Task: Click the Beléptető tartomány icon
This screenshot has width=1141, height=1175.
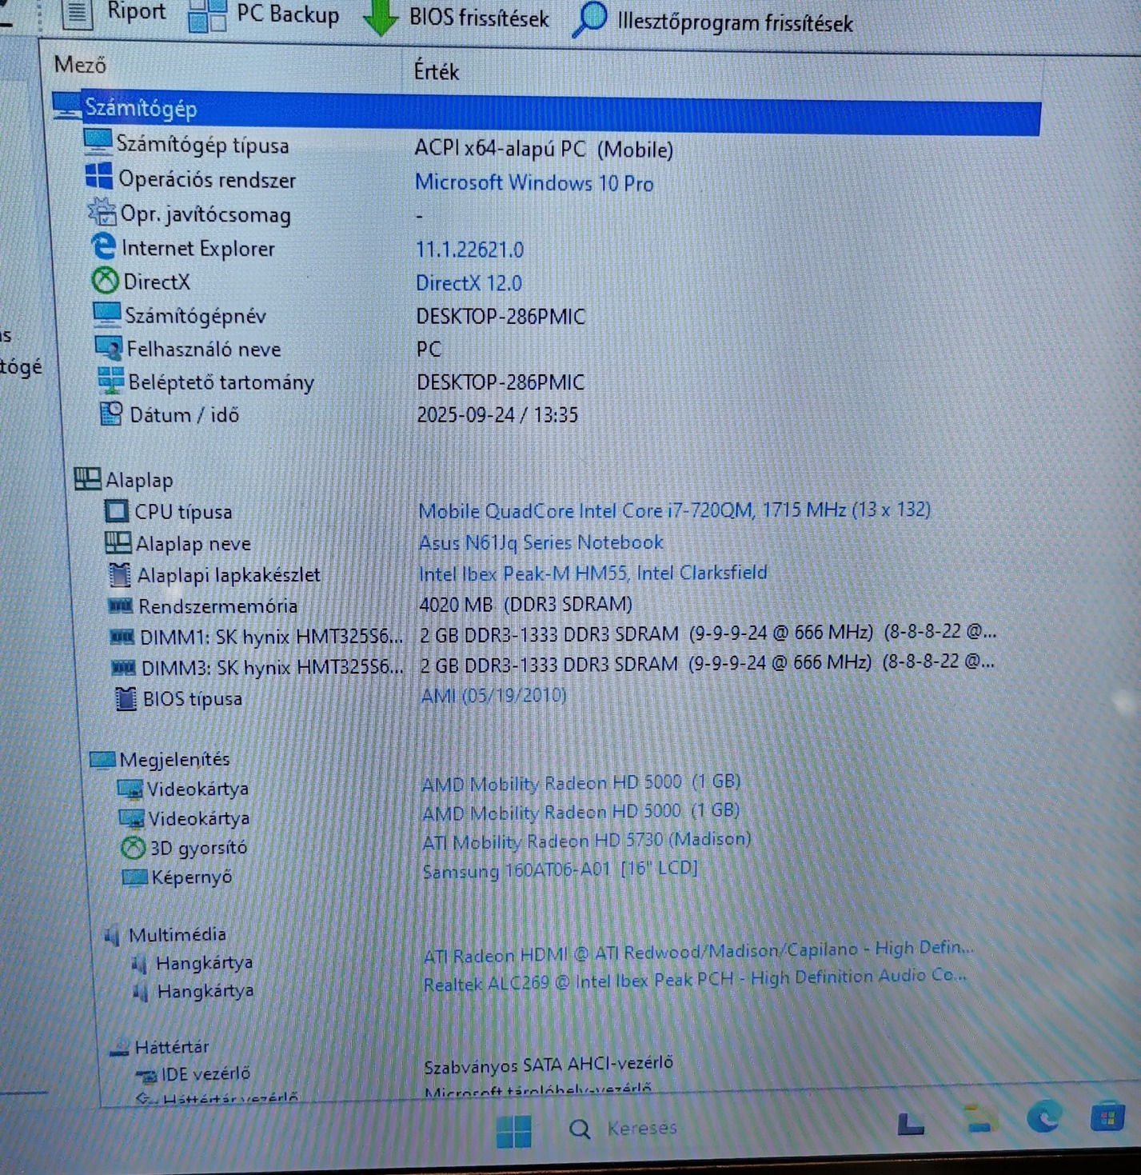Action: [110, 380]
